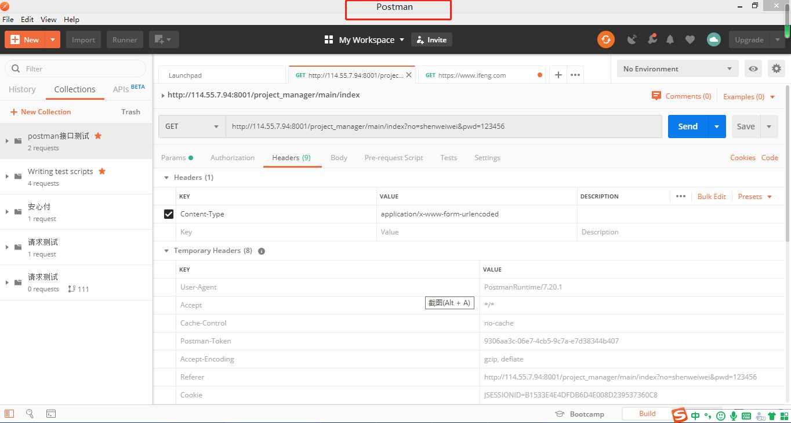Switch to the Body tab
The width and height of the screenshot is (791, 423).
click(x=339, y=157)
